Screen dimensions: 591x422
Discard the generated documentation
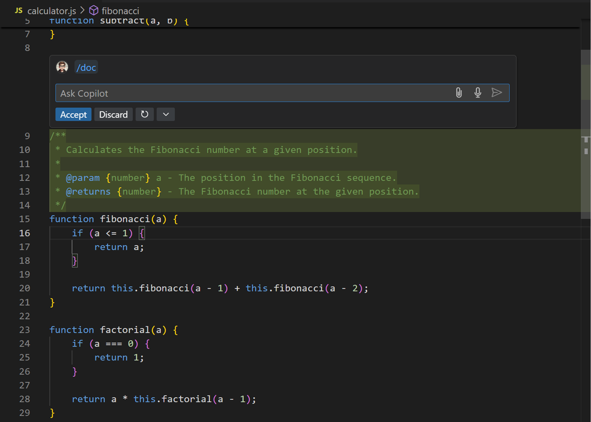point(113,115)
